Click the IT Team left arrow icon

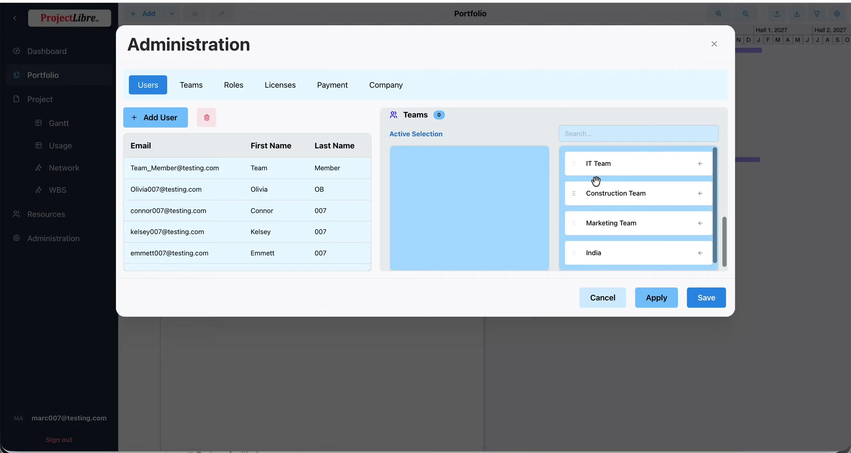point(700,163)
